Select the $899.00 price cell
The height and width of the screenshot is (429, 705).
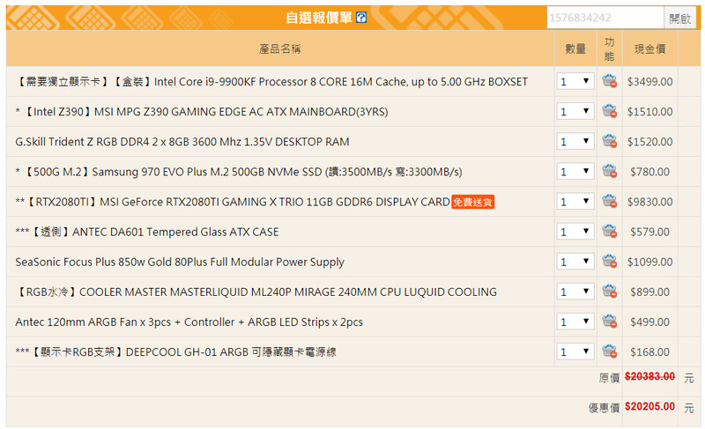click(x=650, y=292)
